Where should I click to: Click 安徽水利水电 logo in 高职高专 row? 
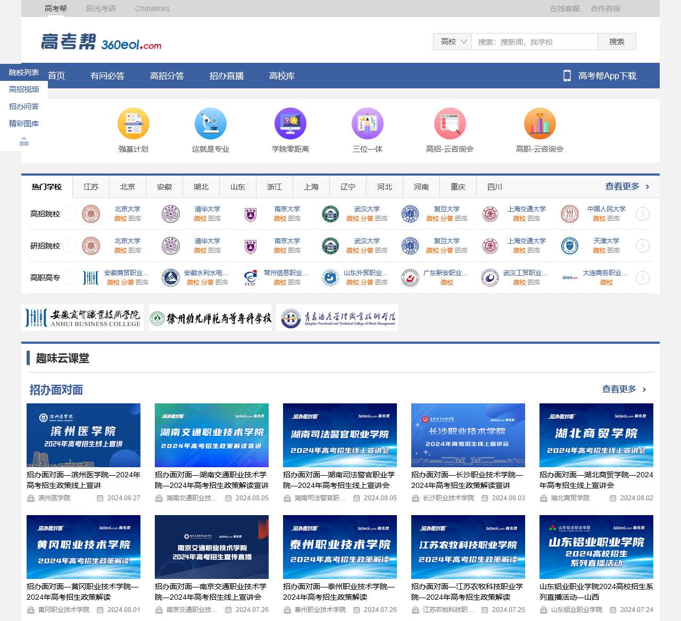pyautogui.click(x=171, y=278)
